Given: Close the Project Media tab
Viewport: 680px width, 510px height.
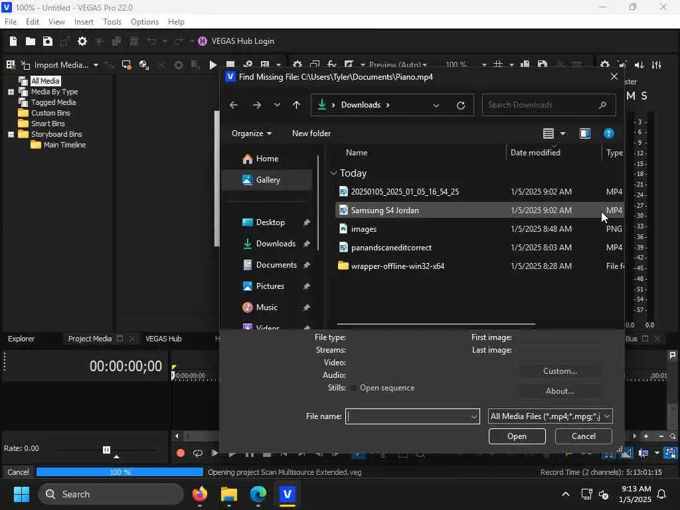Looking at the screenshot, I should point(132,339).
